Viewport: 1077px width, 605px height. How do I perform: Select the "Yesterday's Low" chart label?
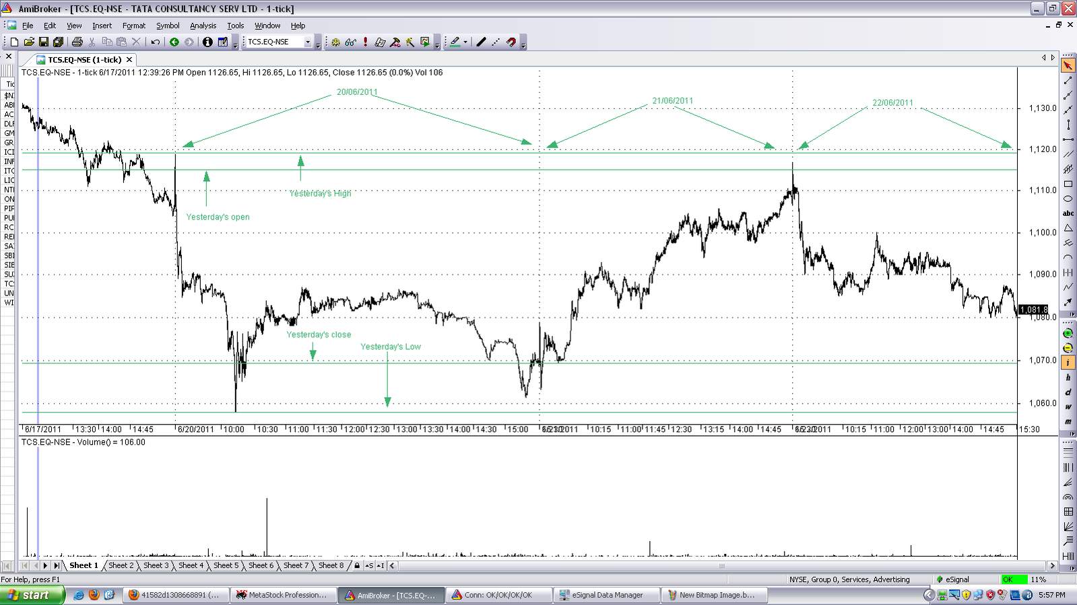tap(391, 347)
